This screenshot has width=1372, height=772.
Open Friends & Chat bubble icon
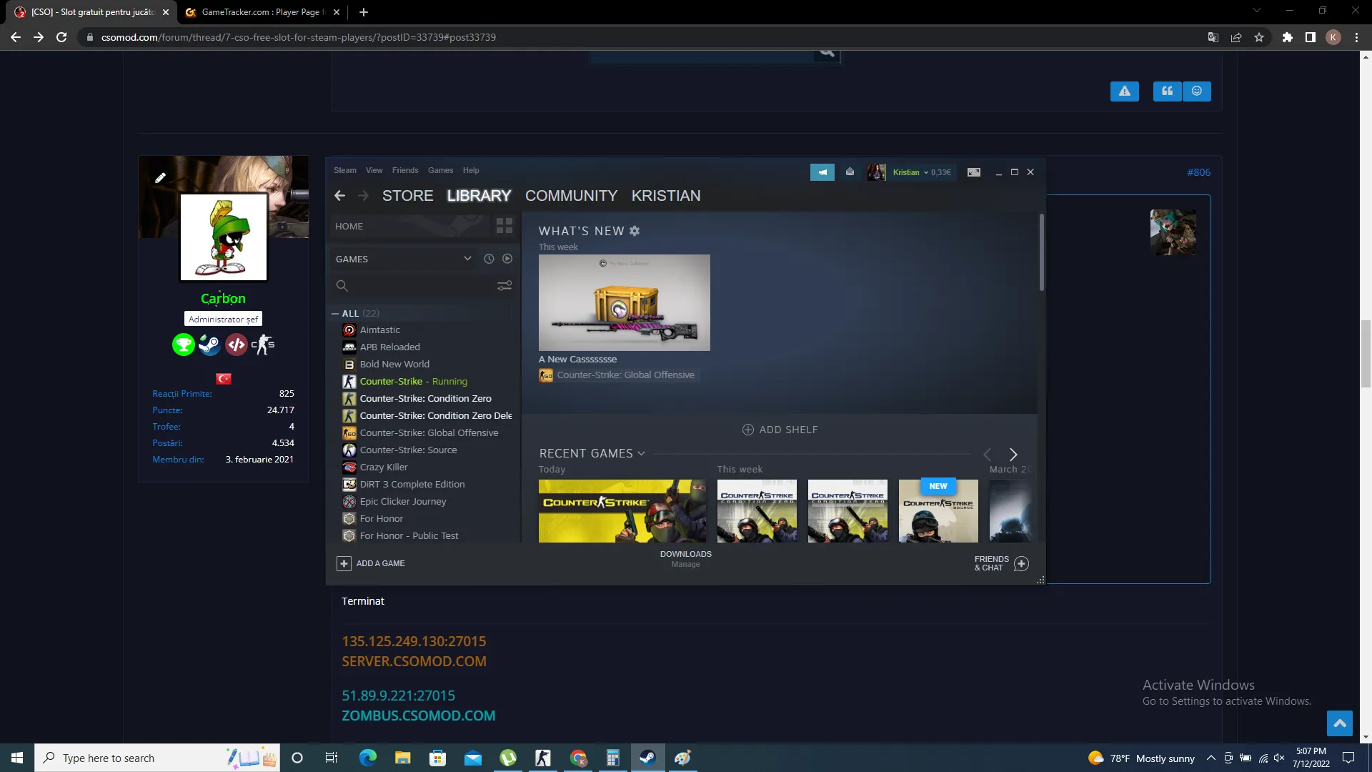[x=1022, y=563]
